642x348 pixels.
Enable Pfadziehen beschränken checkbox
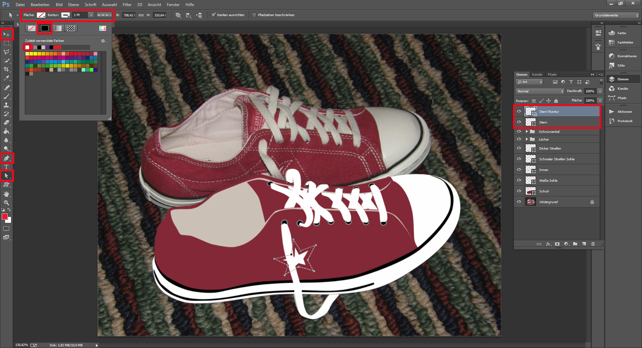coord(254,15)
